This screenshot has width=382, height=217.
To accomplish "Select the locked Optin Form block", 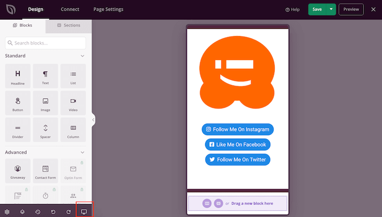I will (73, 171).
